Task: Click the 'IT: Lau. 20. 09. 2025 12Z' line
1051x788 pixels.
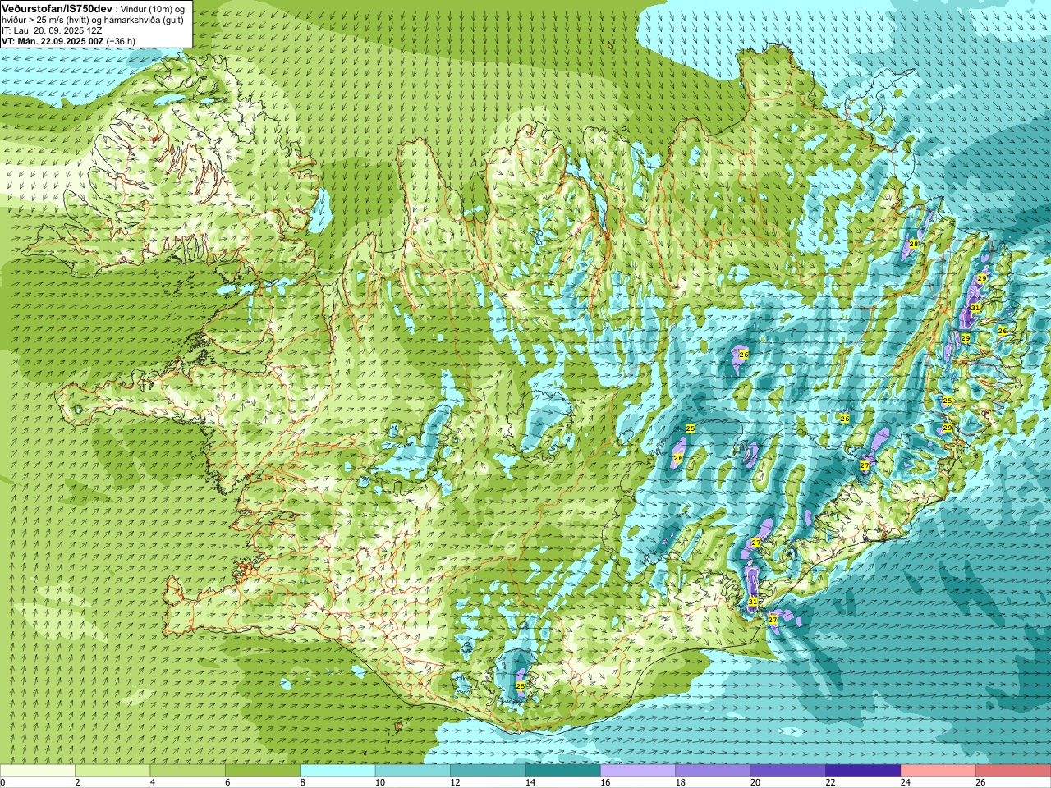Action: pyautogui.click(x=52, y=30)
